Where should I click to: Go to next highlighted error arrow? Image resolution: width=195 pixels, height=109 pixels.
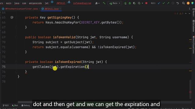(190, 13)
